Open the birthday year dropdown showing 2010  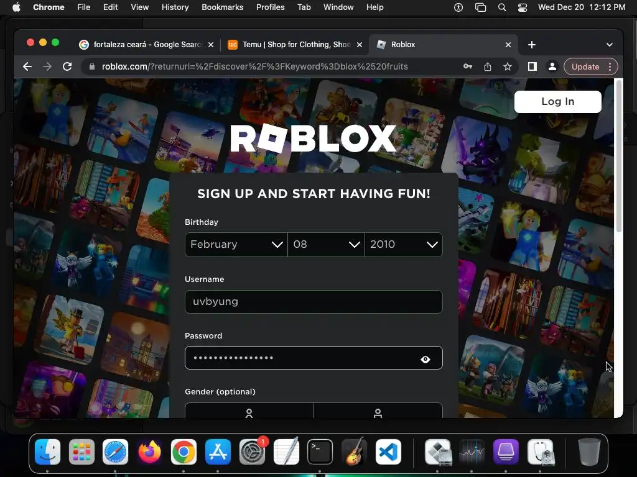coord(404,244)
